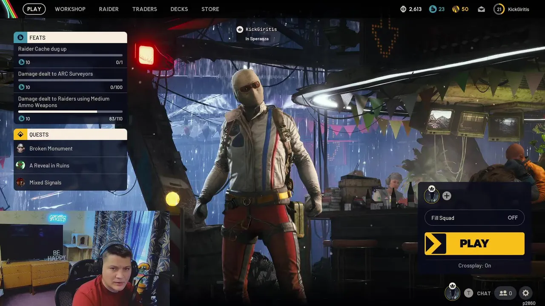Click the 0/100 progress counter
The height and width of the screenshot is (306, 545).
click(x=116, y=88)
